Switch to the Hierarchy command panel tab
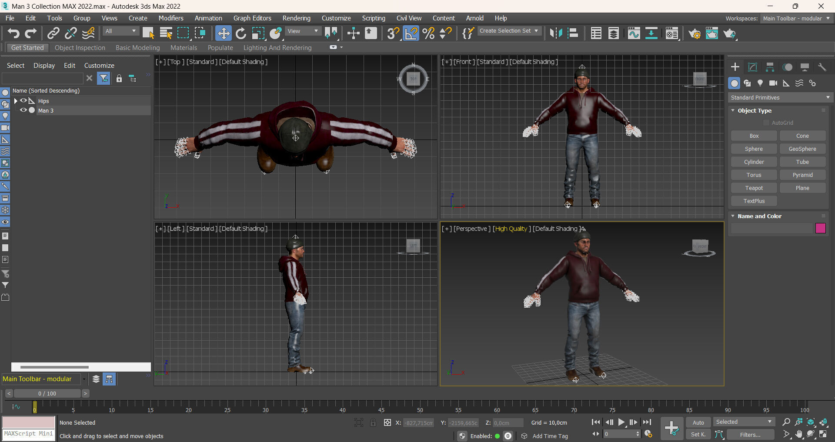Screen dimensions: 835x442 click(x=770, y=67)
